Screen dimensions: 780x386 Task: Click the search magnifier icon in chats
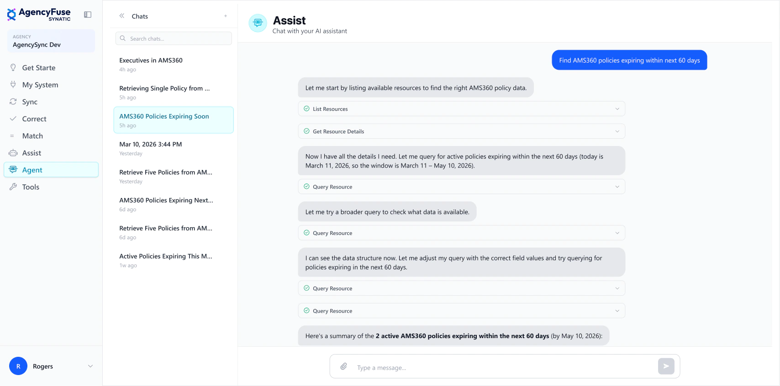click(x=123, y=38)
